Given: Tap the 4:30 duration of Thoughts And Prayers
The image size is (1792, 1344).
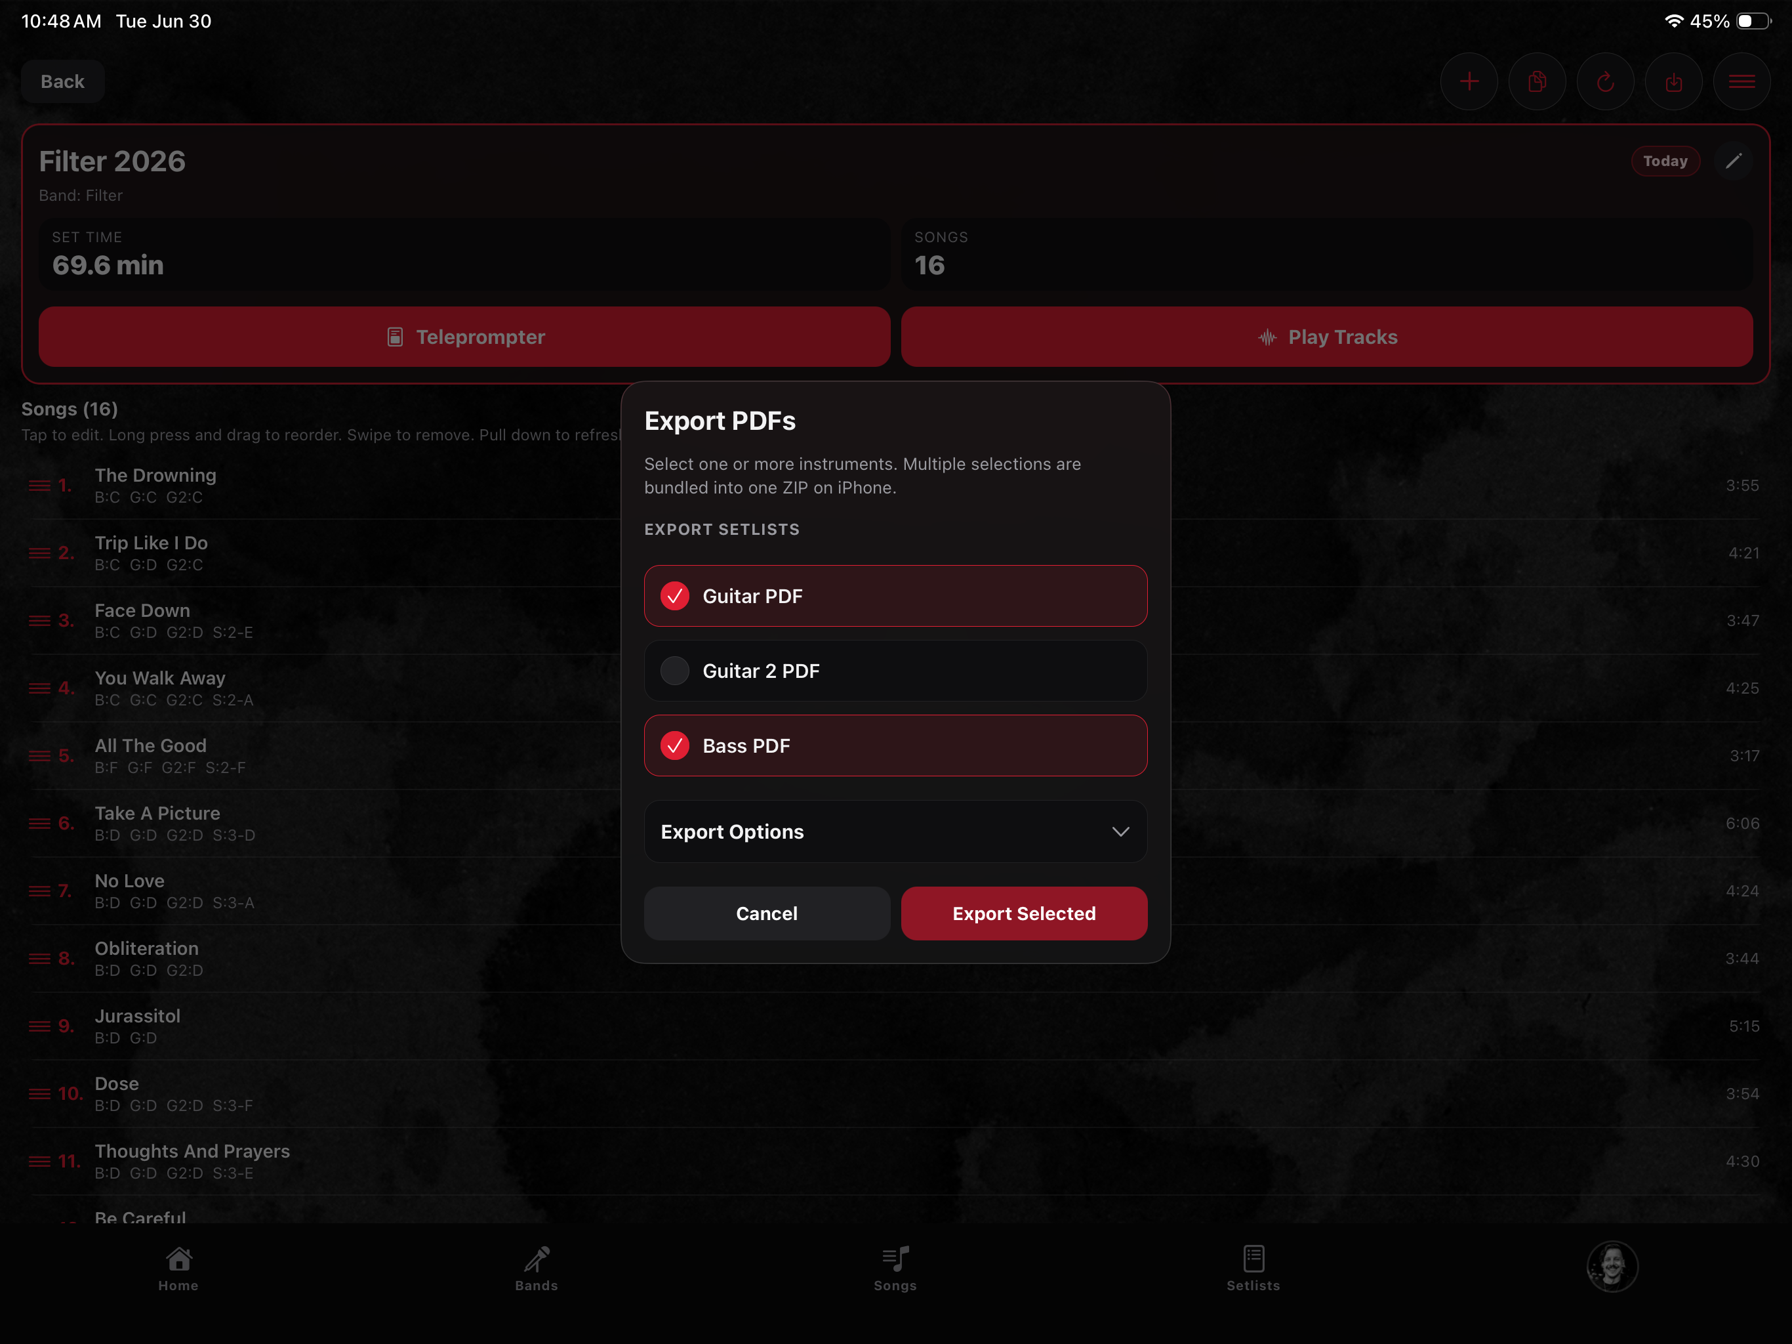Looking at the screenshot, I should coord(1741,1161).
